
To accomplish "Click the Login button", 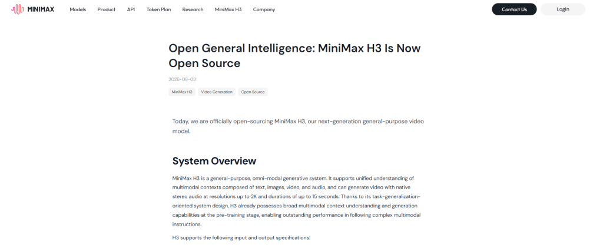I will coord(562,9).
